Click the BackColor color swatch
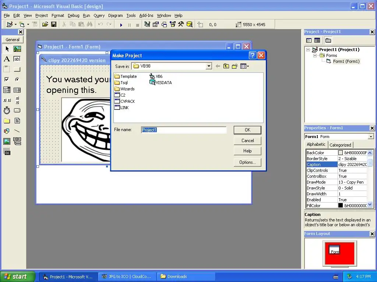Screen dimensions: 377x282 point(341,152)
